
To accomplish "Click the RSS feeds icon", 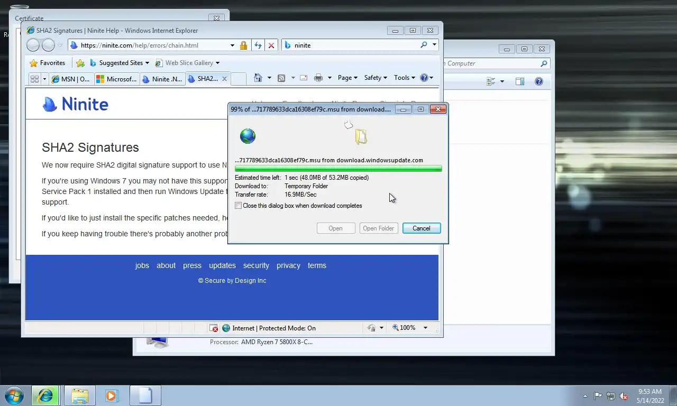I will tap(281, 78).
